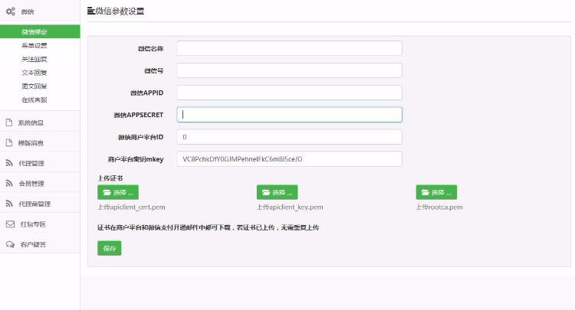Open the 红包专区 sidebar section
575x310 pixels.
(x=40, y=224)
